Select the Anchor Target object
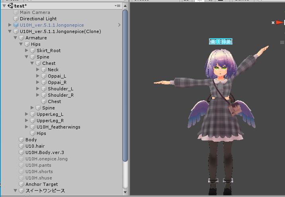 42,184
